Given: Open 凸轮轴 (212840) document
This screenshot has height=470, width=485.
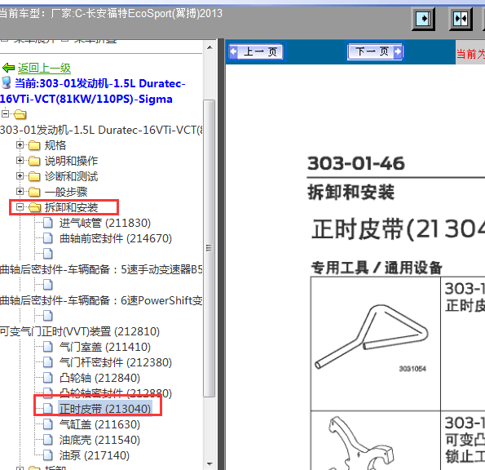Looking at the screenshot, I should [x=99, y=378].
